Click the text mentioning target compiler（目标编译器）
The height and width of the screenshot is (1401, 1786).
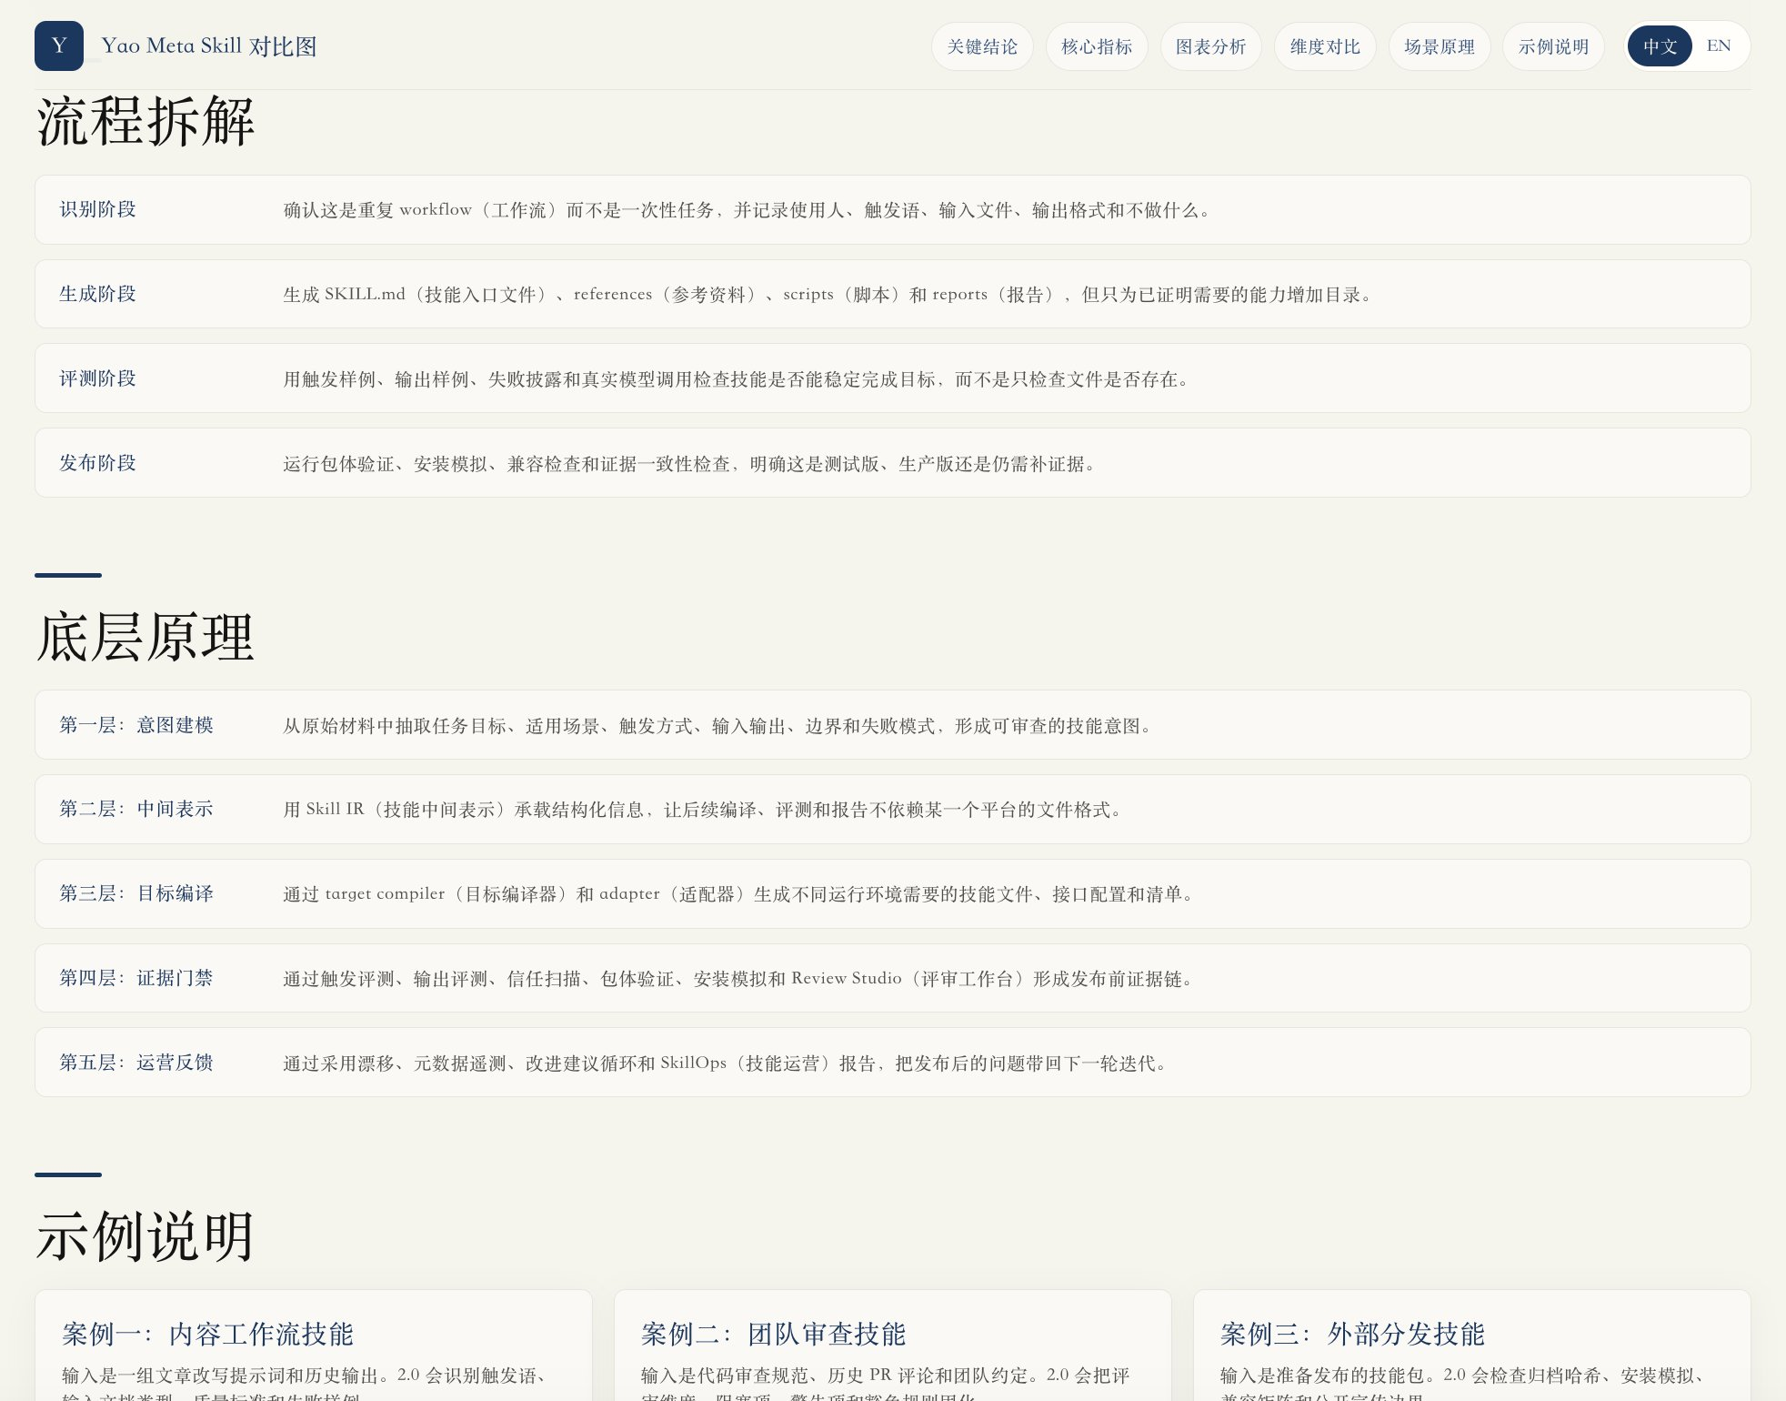740,894
